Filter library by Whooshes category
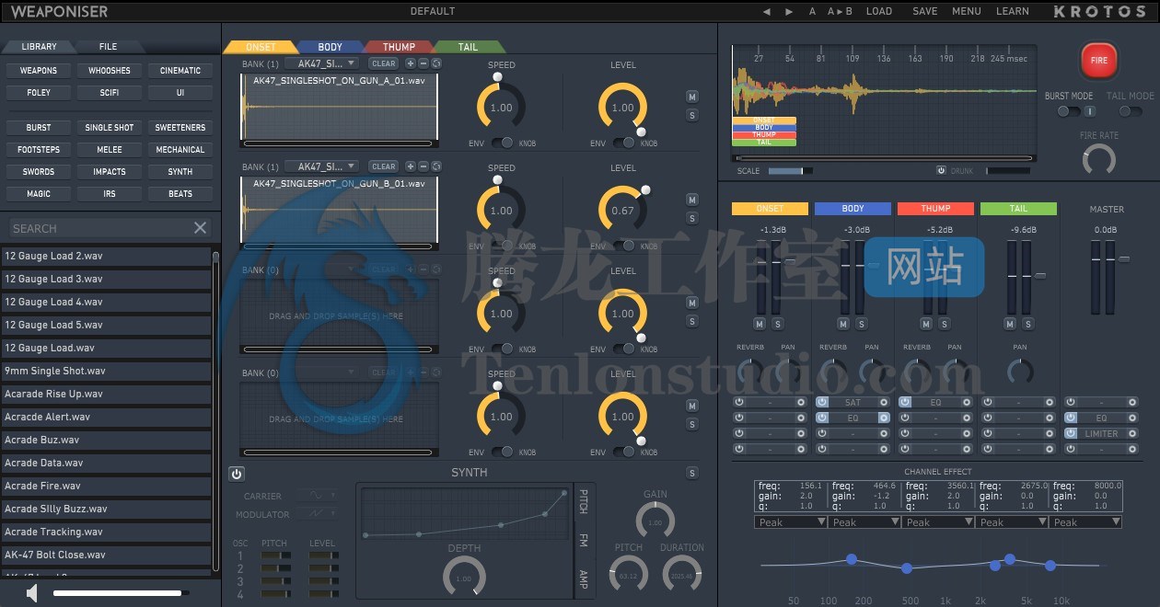Image resolution: width=1160 pixels, height=607 pixels. click(x=110, y=71)
